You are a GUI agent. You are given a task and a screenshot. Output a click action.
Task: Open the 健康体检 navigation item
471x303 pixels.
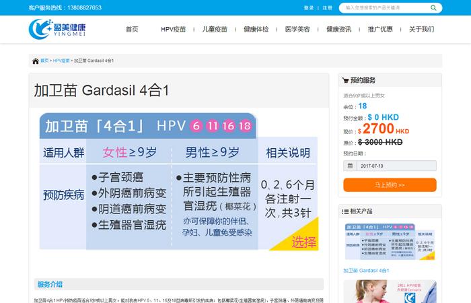[256, 29]
